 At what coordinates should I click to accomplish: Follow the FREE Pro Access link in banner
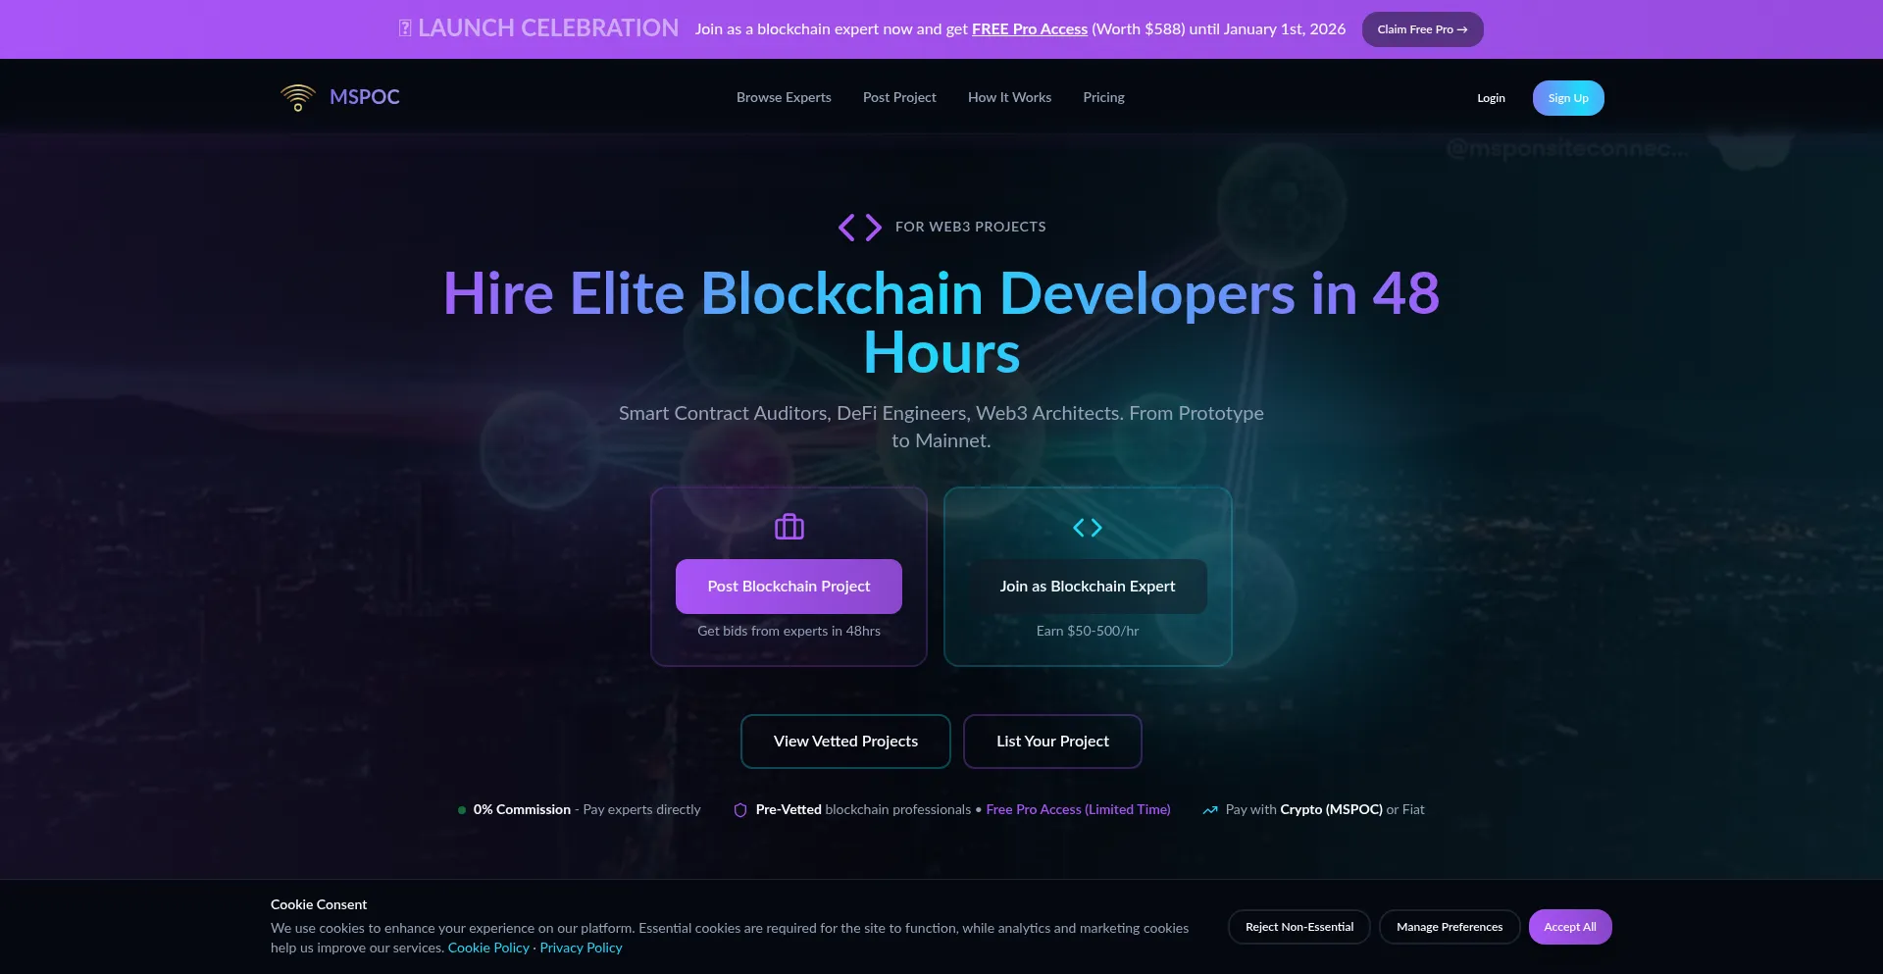coord(1030,29)
